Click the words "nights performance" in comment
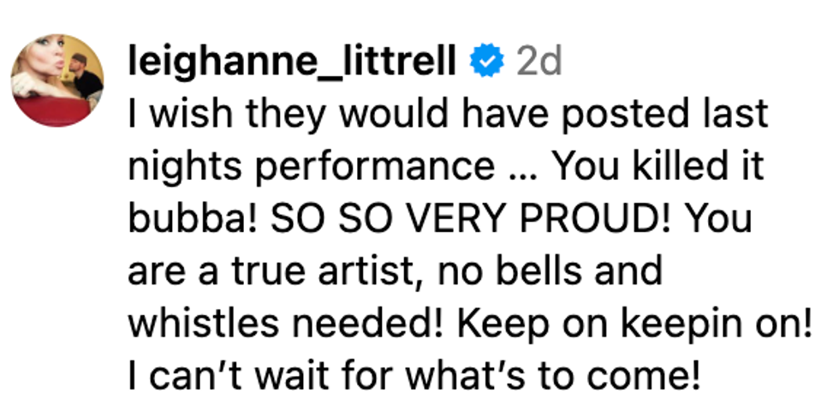 pos(311,168)
